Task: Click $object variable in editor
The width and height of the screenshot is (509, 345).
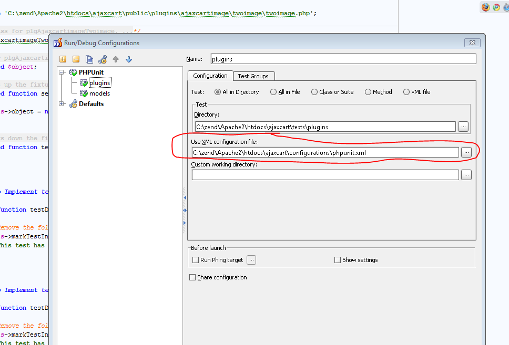Action: point(21,67)
